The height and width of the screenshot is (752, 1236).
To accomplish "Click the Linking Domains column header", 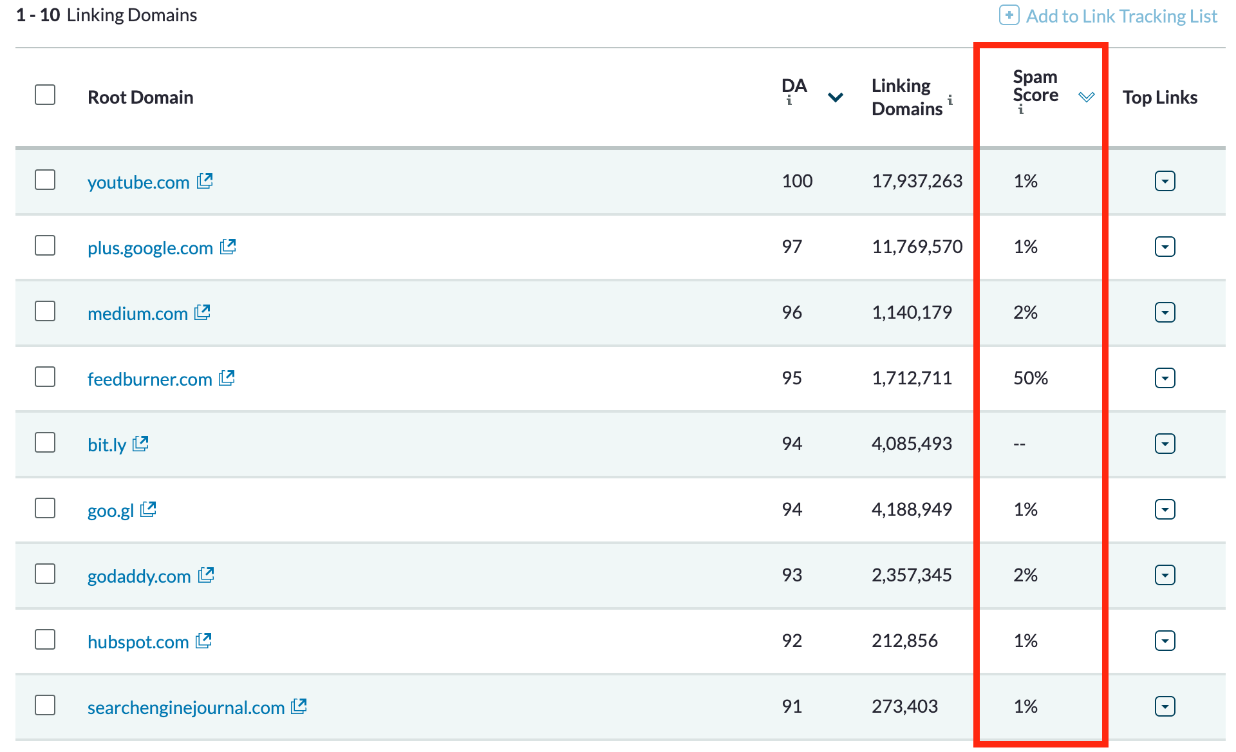I will tap(907, 97).
